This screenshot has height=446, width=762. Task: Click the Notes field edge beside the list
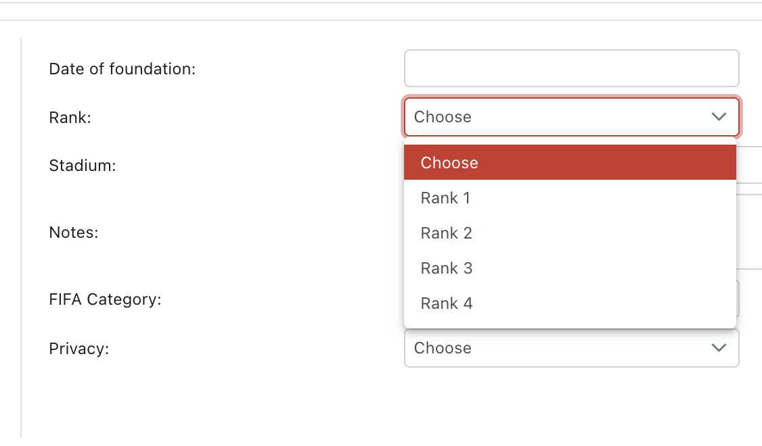[748, 232]
